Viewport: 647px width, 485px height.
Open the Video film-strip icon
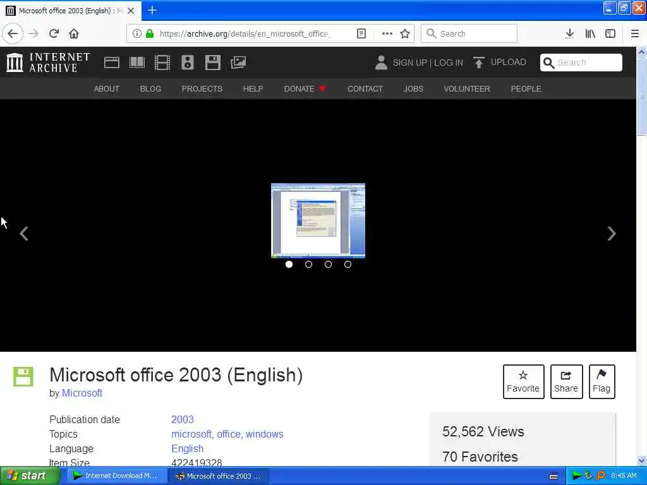tap(162, 63)
